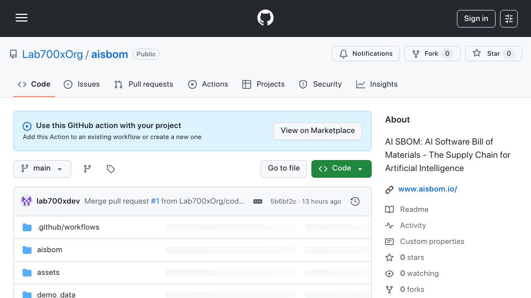Open commit 5b6bf2c
The height and width of the screenshot is (298, 531).
point(283,201)
